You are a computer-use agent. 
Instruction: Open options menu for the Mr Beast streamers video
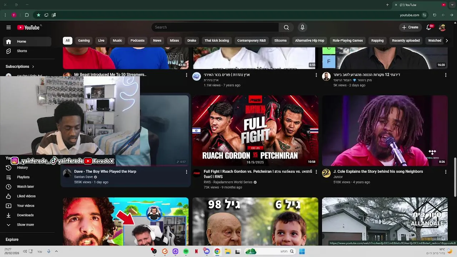pos(186,75)
